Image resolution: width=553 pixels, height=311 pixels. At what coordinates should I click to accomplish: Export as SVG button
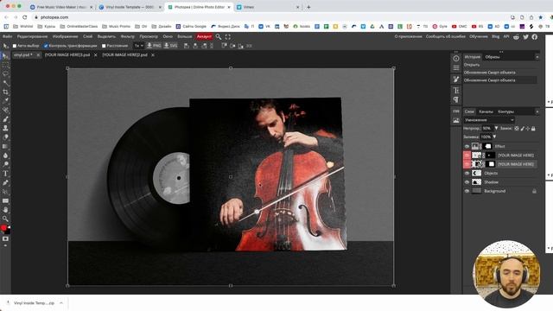pyautogui.click(x=171, y=46)
